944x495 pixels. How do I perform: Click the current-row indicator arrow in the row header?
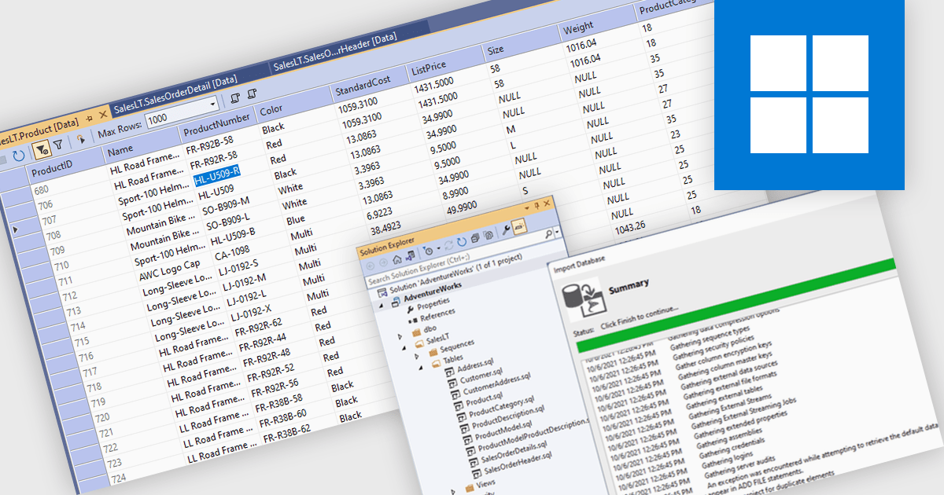point(14,228)
